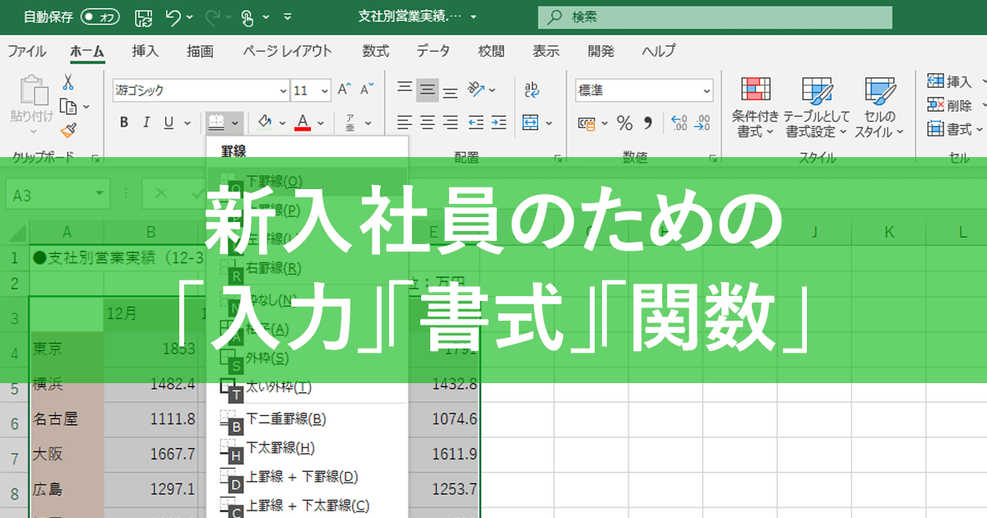Click the copy icon

click(x=69, y=106)
